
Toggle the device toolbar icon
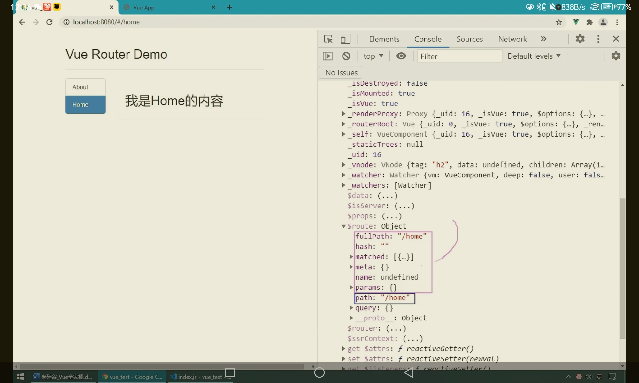click(x=345, y=39)
